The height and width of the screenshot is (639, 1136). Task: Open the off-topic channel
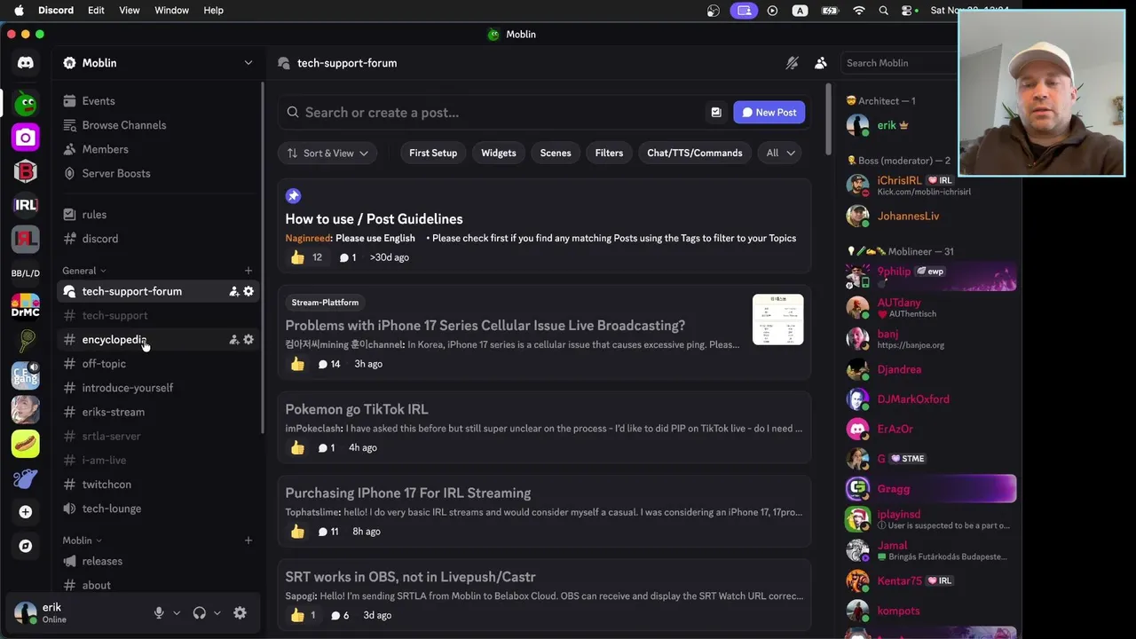158,364
